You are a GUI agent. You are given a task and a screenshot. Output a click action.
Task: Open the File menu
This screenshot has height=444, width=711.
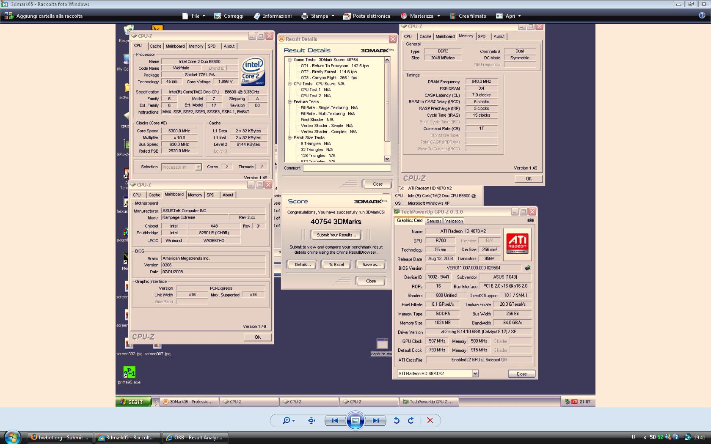click(193, 16)
